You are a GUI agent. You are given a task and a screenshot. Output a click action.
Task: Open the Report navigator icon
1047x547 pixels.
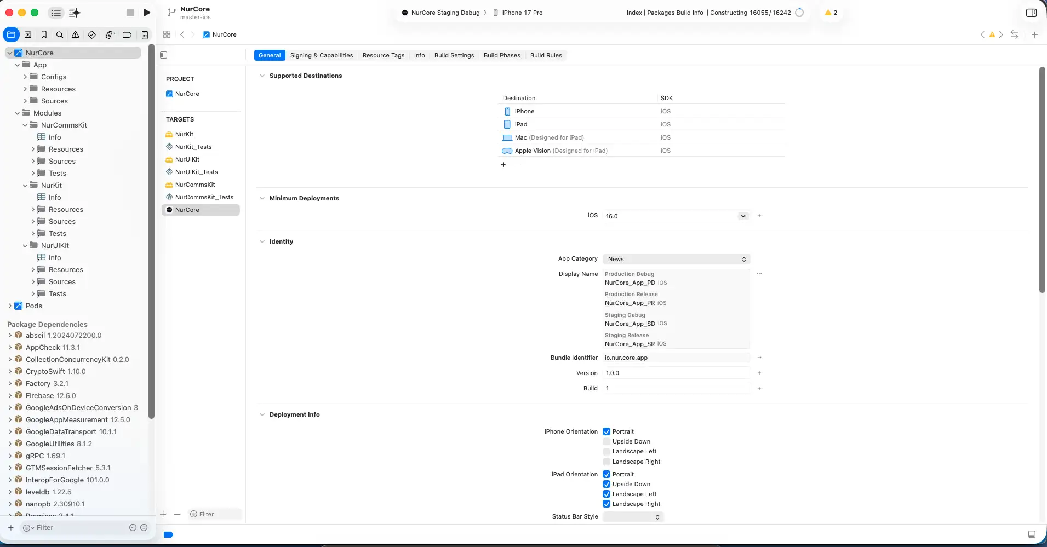click(x=145, y=34)
